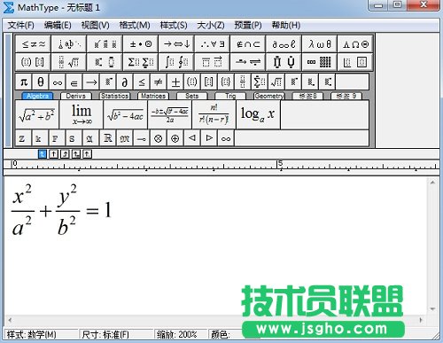Insert right-pointing triangle symbol
Screen dimensions: 443x343
[x=209, y=138]
